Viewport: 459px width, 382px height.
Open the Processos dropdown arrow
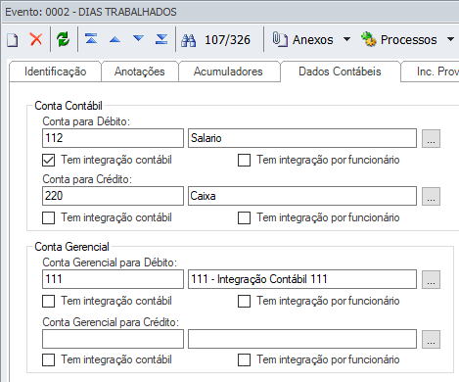(x=450, y=39)
